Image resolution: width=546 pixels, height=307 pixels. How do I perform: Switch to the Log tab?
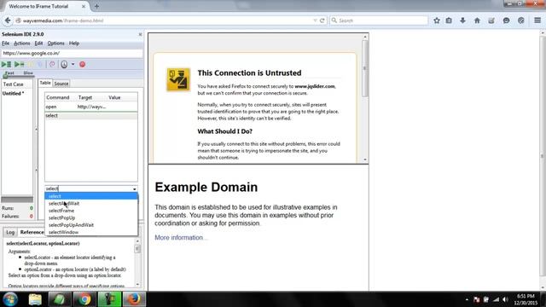point(10,232)
